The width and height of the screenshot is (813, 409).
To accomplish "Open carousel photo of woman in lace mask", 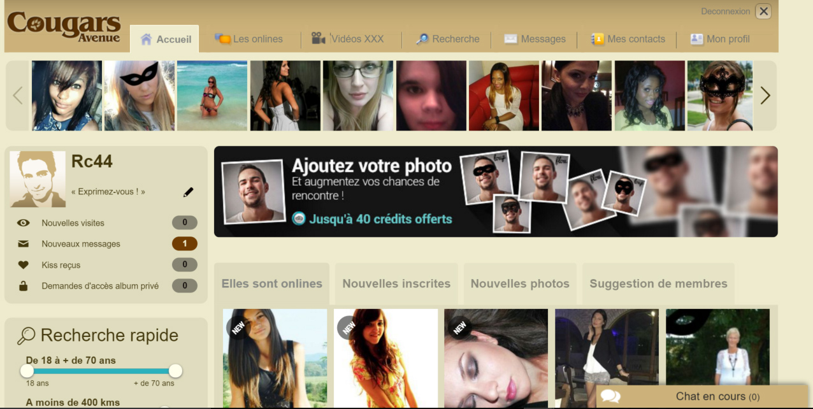I will 720,96.
